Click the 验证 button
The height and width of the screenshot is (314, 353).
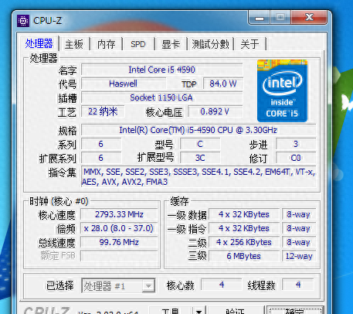point(236,311)
